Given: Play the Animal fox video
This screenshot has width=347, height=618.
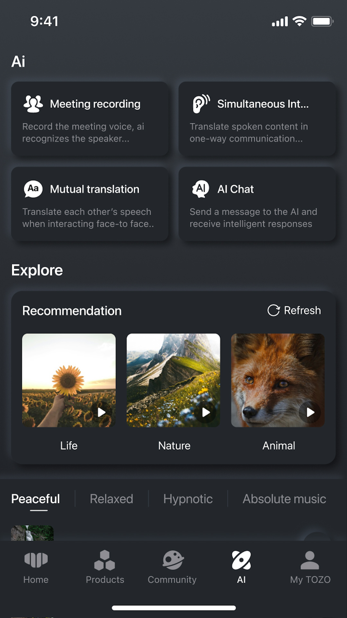Looking at the screenshot, I should [310, 412].
